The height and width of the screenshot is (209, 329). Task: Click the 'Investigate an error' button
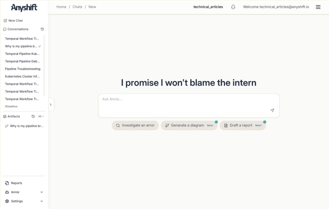coord(135,125)
